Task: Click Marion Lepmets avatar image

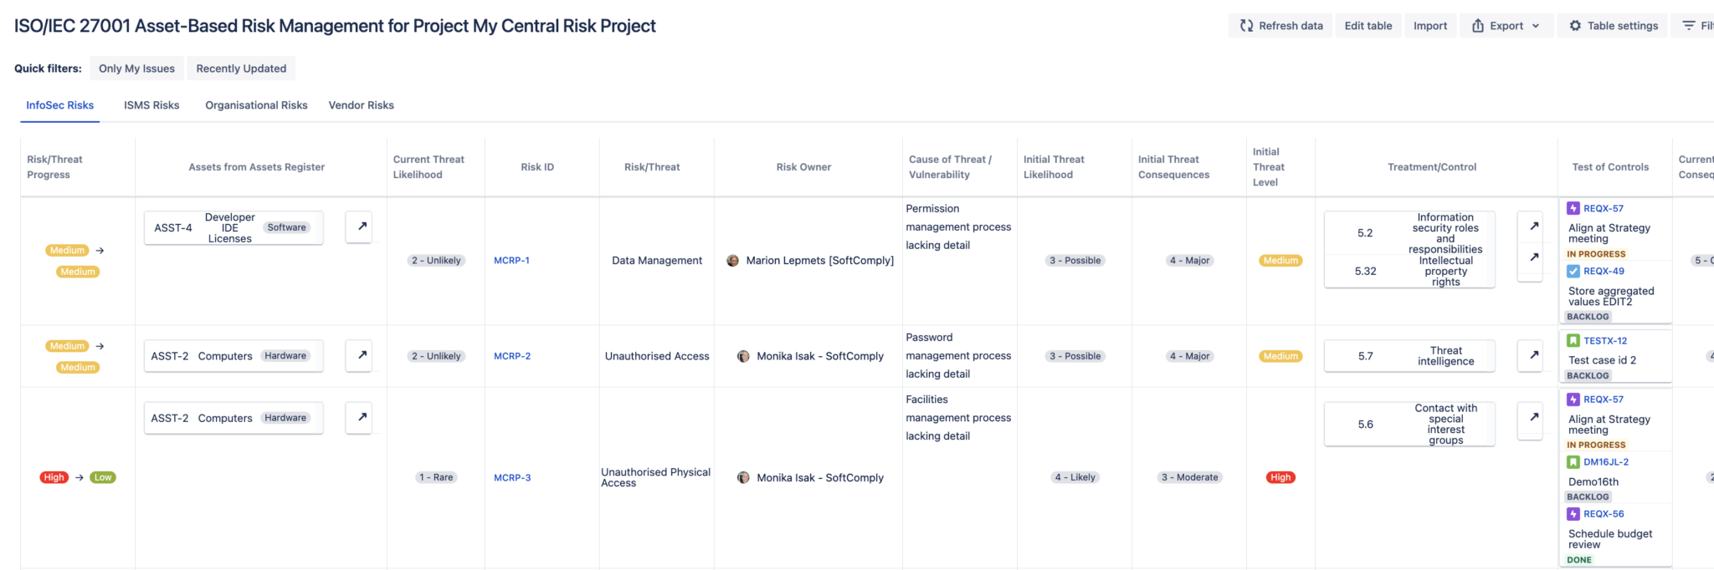Action: (x=732, y=261)
